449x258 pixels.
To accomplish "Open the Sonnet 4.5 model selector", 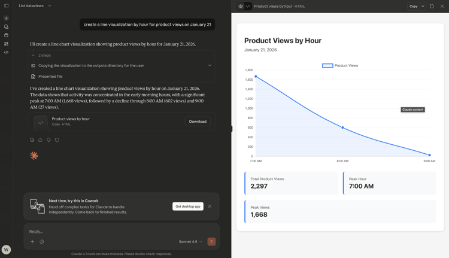I will click(190, 242).
